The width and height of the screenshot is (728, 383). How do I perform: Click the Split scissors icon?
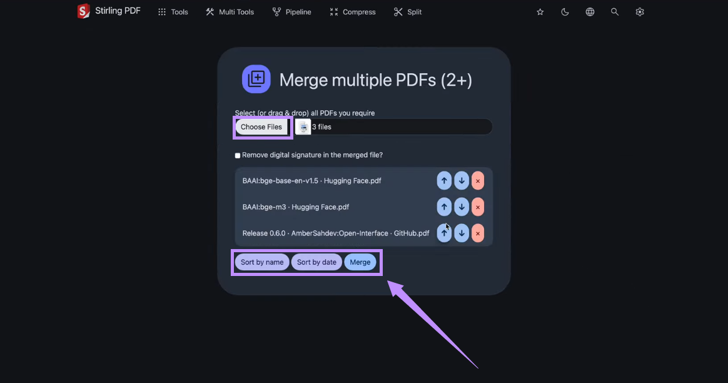(397, 11)
